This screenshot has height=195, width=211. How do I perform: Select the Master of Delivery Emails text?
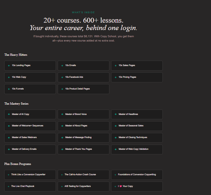tap(24, 149)
